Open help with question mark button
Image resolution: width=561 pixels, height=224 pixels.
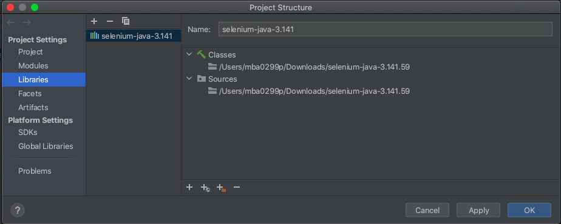18,209
